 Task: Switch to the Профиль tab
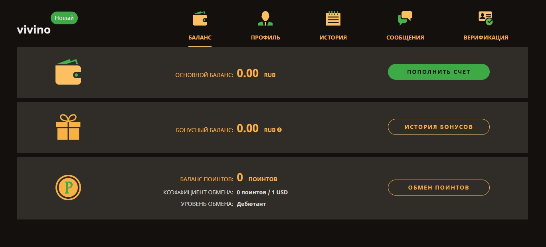[x=265, y=38]
